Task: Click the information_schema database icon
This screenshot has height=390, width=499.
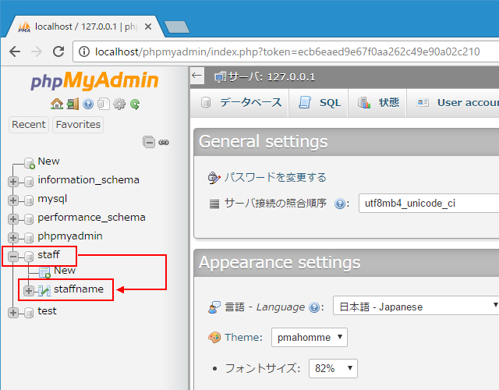Action: click(29, 182)
